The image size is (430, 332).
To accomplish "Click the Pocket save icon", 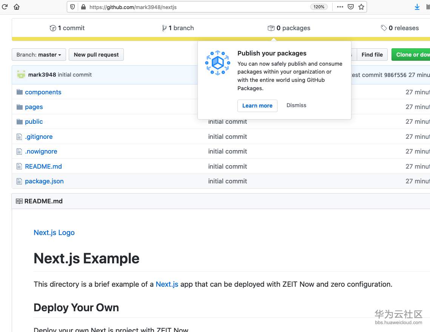I will coord(351,7).
